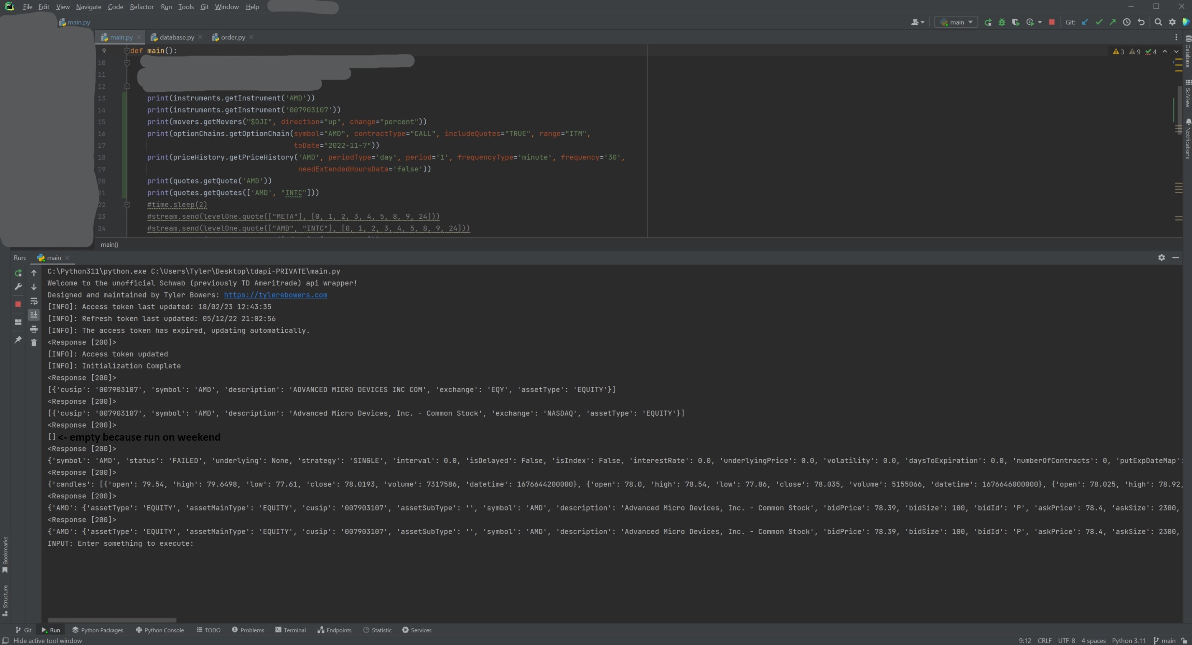Run main with coverage

(1015, 22)
